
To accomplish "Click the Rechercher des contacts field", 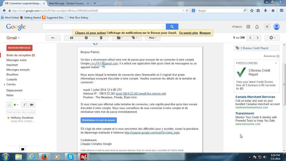I will click(21, 112).
